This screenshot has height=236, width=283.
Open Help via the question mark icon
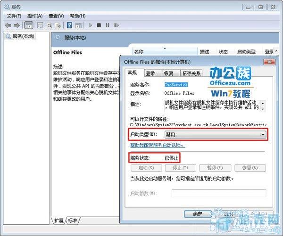pos(69,25)
